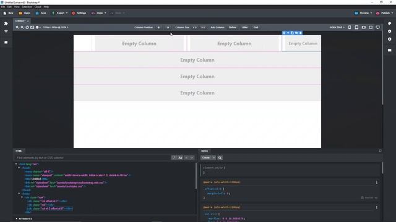Click the Zoom in magnifier icon
396x222 pixels.
[x=17, y=27]
